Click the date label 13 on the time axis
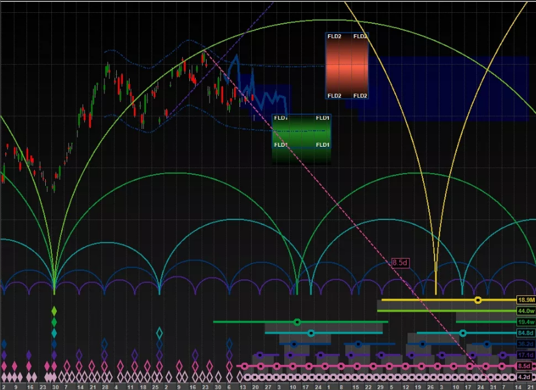 tap(243, 387)
